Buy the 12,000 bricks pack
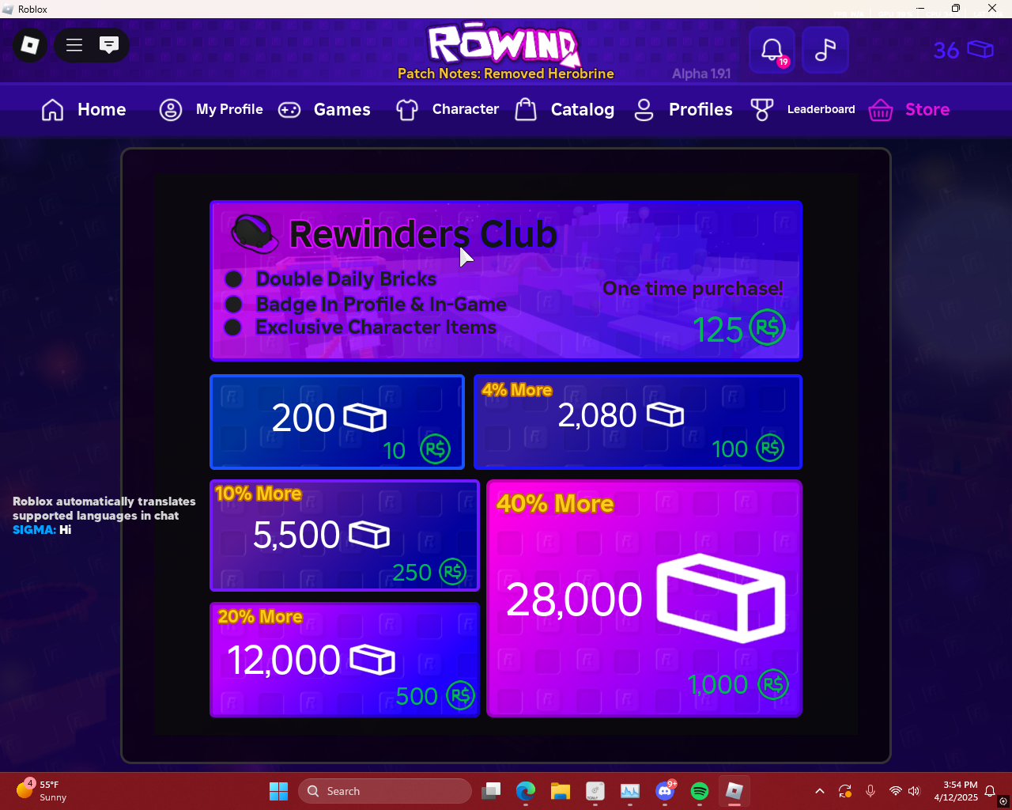 pyautogui.click(x=345, y=660)
